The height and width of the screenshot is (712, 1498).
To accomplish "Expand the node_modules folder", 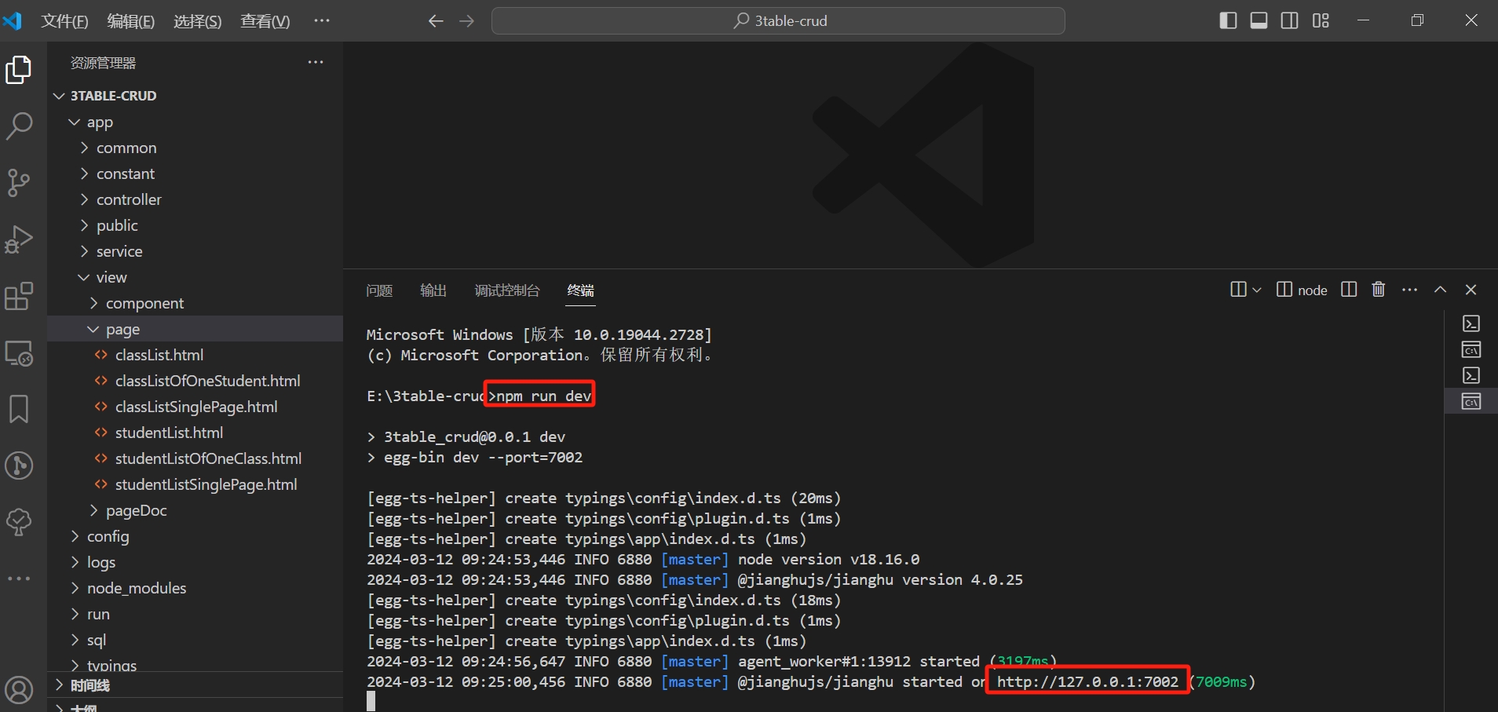I will click(136, 588).
